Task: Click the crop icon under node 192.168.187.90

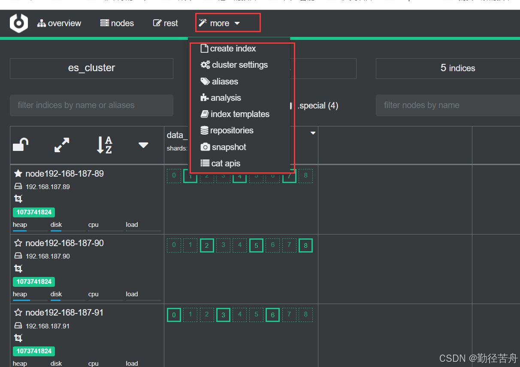Action: pos(18,269)
